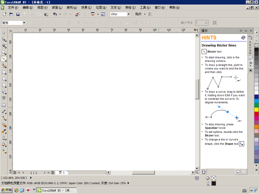
Task: Click the zoom percentage input field
Action: [x=118, y=14]
